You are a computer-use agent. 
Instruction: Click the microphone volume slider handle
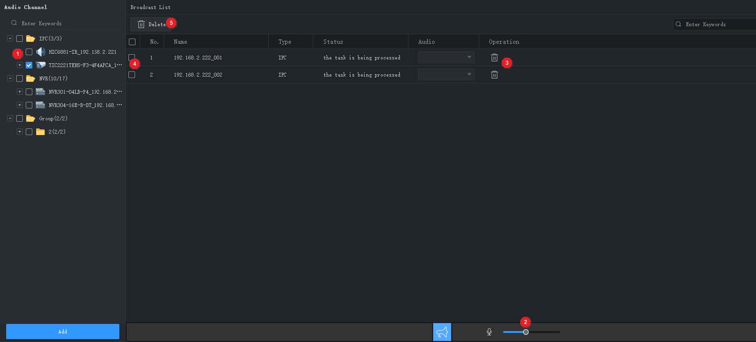pos(526,332)
